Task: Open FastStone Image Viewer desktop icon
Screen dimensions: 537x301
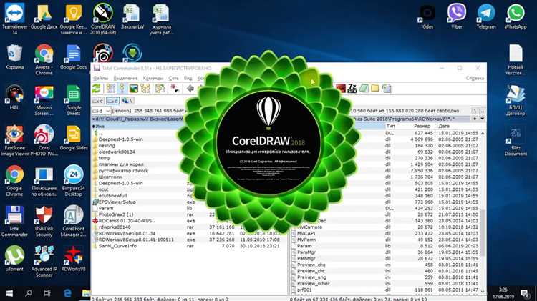Action: tap(14, 141)
